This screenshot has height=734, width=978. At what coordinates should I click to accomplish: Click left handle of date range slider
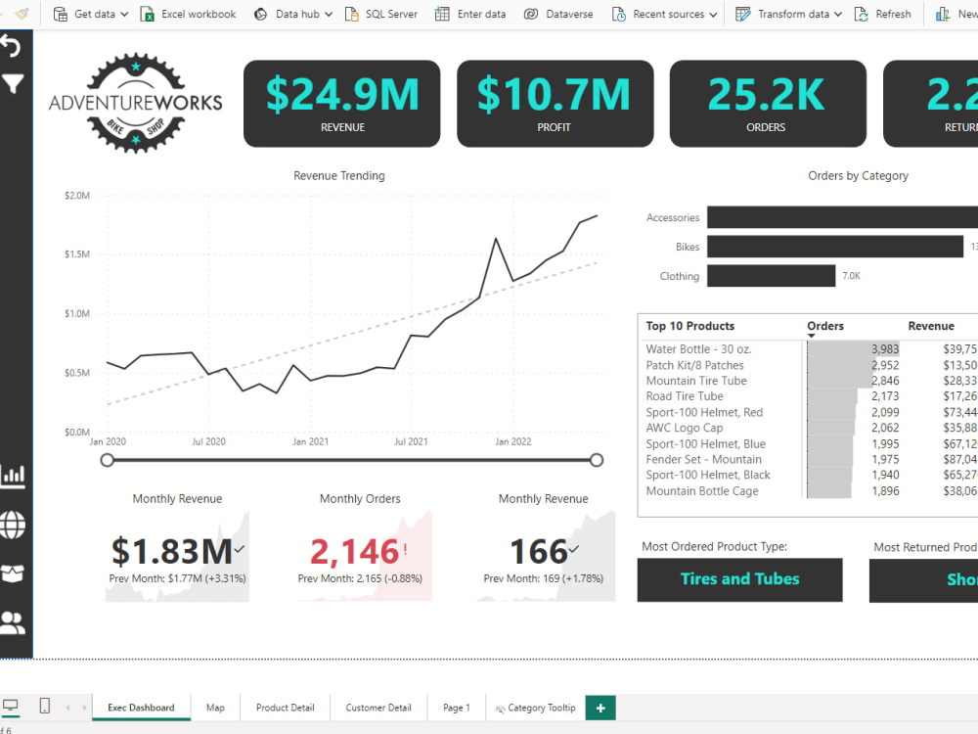[x=108, y=460]
